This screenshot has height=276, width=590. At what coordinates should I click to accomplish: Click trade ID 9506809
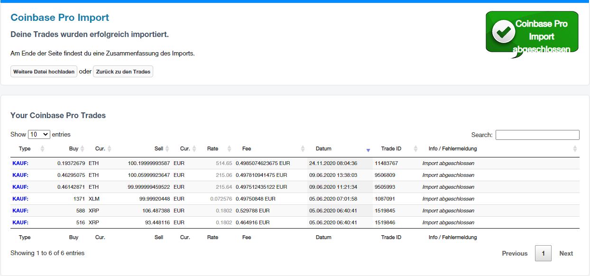385,175
